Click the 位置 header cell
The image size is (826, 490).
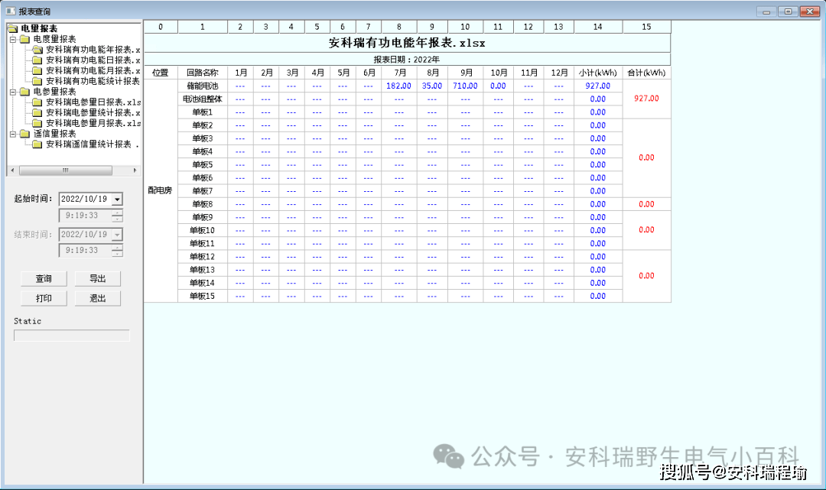tap(161, 73)
